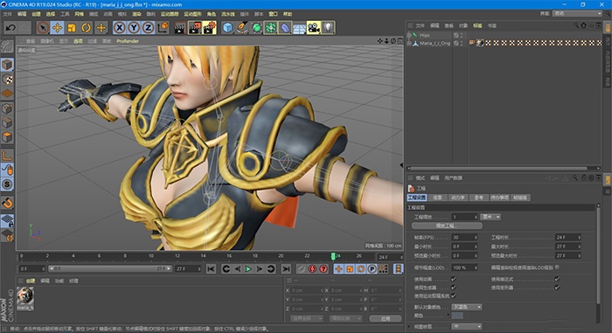Click the render to picture viewer icon
This screenshot has width=612, height=333.
195,28
